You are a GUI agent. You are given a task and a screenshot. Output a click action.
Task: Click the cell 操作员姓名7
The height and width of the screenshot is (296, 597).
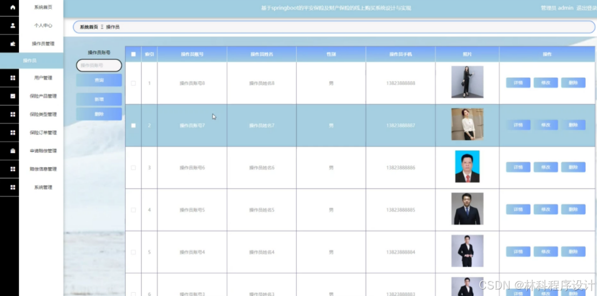pyautogui.click(x=262, y=125)
